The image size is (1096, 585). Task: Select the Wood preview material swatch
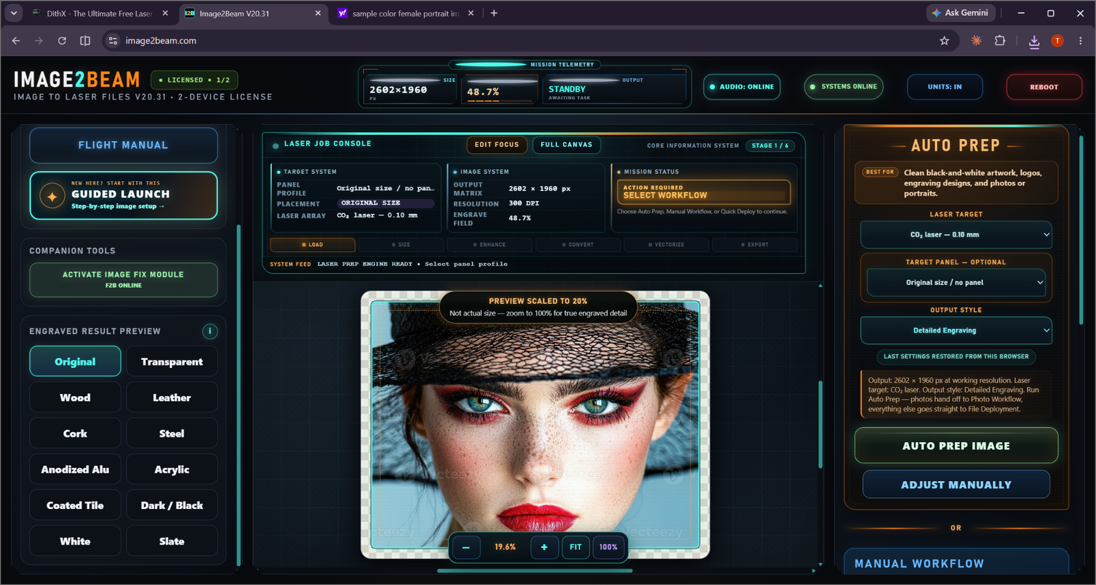pos(75,398)
